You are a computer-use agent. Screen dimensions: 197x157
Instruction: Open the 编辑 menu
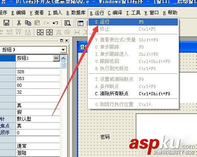18,13
